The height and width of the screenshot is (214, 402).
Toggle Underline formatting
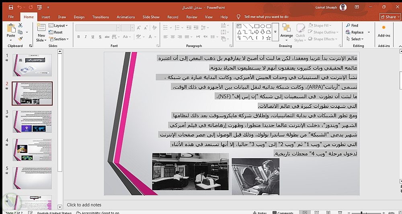93,37
